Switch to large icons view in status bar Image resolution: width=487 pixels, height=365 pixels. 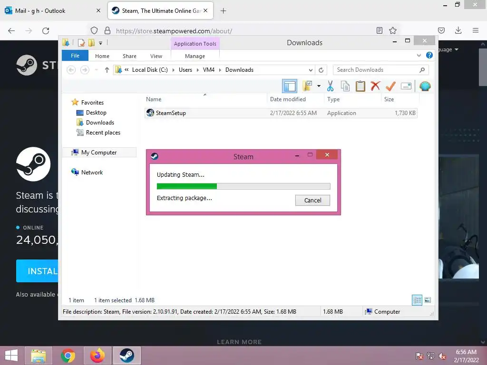point(428,300)
